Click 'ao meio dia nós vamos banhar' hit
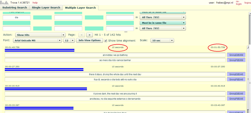Image resolution: width=251 pixels, height=113 pixels. pyautogui.click(x=115, y=60)
